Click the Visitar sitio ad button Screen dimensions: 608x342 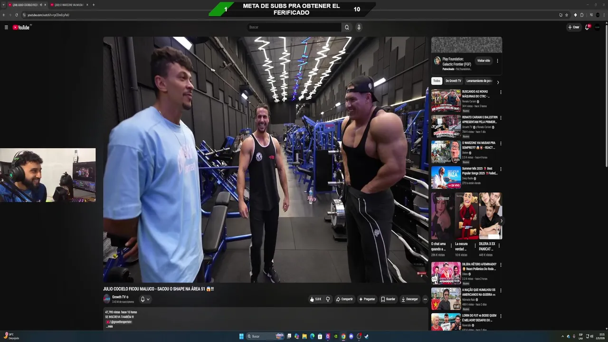point(484,61)
